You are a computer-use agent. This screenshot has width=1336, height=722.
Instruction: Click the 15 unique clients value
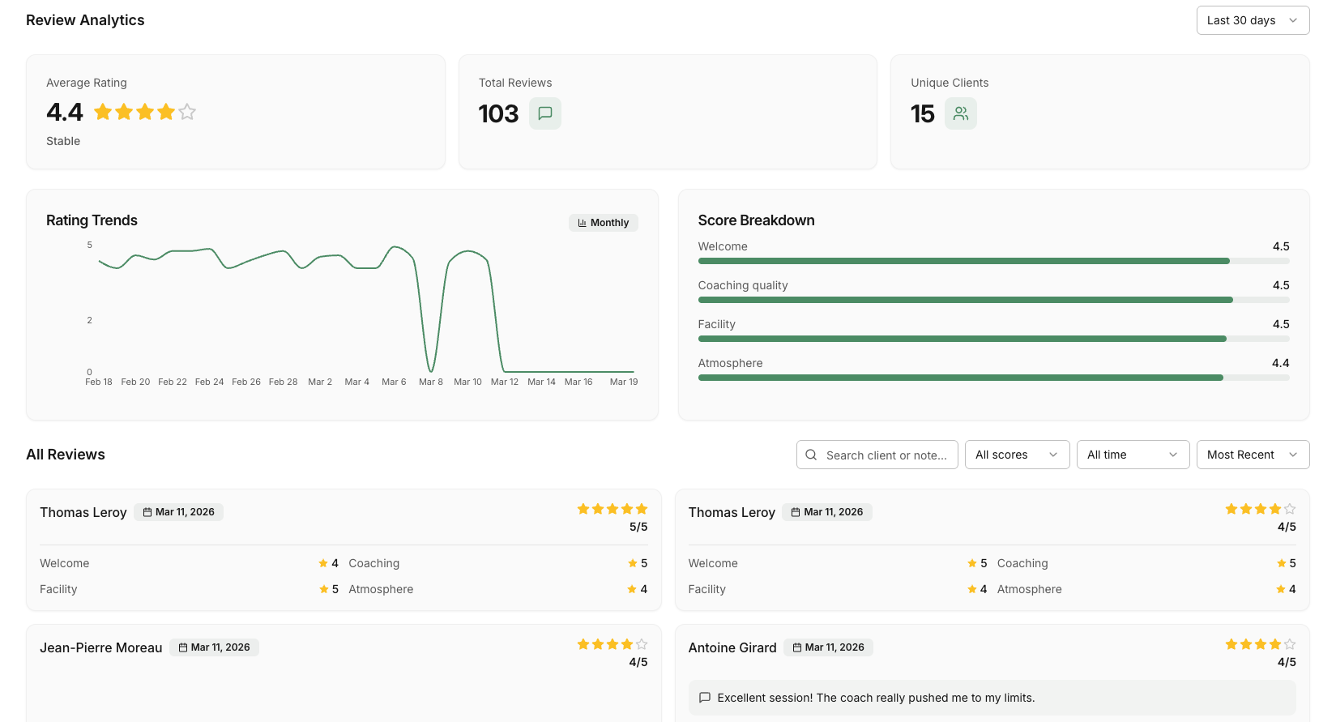click(923, 113)
